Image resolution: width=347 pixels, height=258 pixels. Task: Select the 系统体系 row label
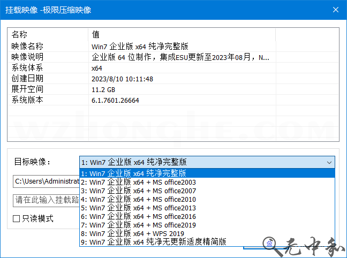click(x=27, y=67)
